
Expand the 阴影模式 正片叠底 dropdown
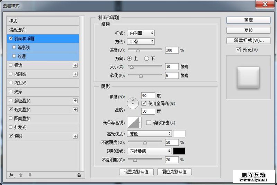pyautogui.click(x=149, y=151)
